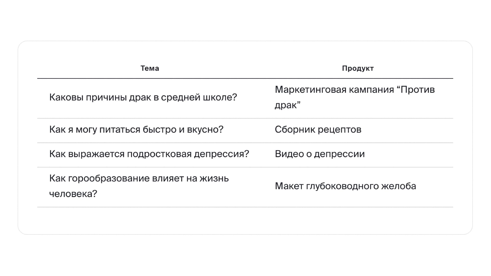Click the 'Тема' column header
491x276 pixels.
click(150, 68)
